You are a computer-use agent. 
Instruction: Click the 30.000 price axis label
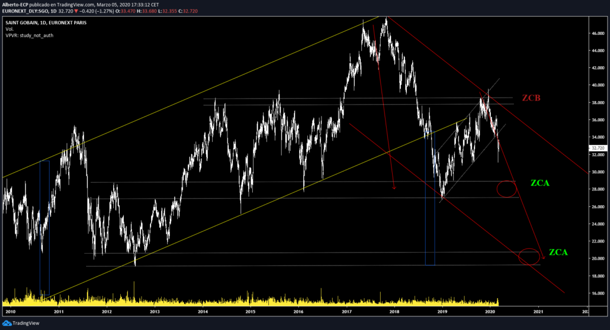598,172
